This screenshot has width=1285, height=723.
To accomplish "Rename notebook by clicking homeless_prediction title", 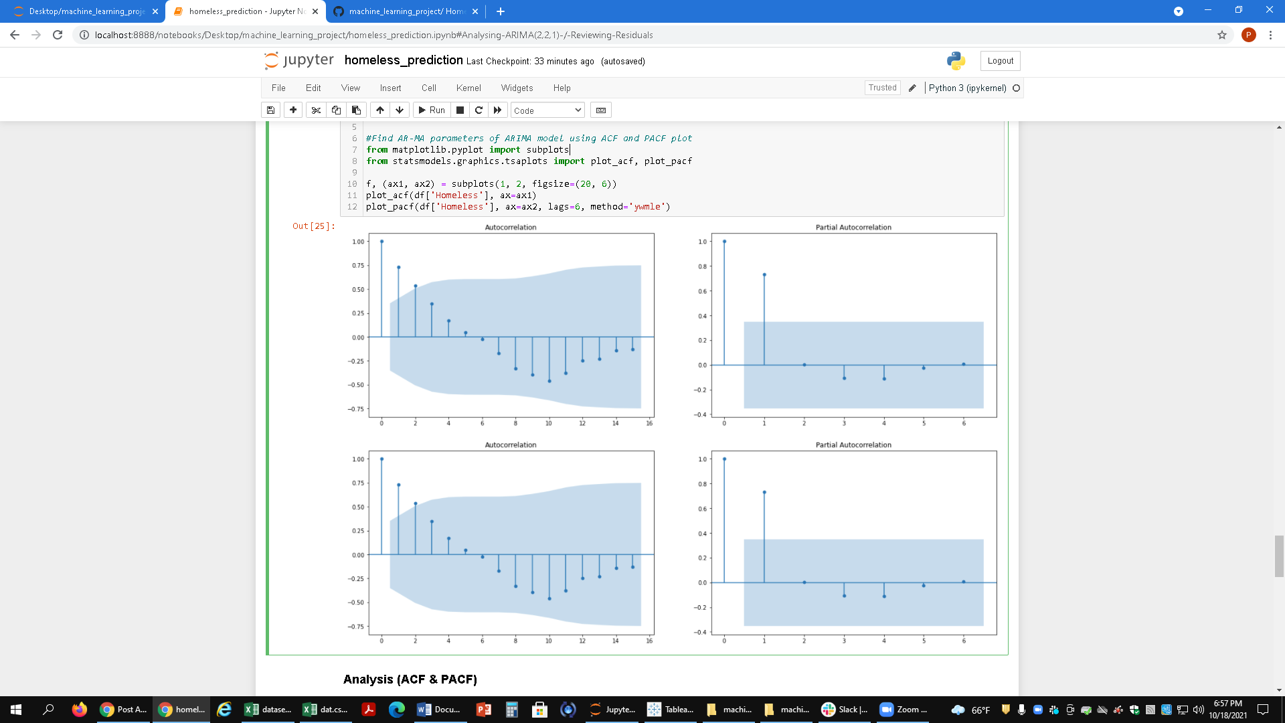I will point(404,60).
